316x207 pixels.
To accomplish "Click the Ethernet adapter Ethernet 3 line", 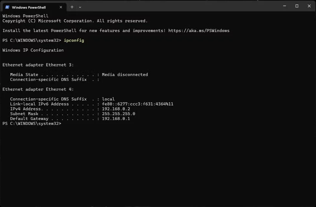I will coord(38,65).
